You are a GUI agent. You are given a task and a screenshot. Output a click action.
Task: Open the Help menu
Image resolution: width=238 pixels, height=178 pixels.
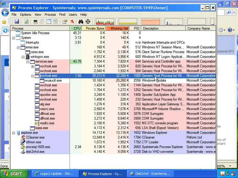pos(84,15)
